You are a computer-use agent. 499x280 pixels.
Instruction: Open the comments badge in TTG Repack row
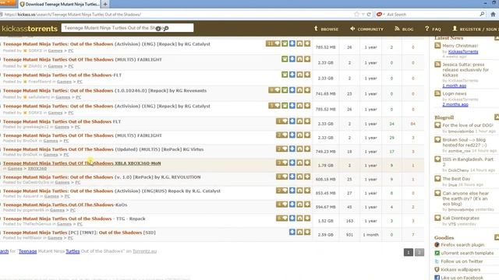point(282,218)
